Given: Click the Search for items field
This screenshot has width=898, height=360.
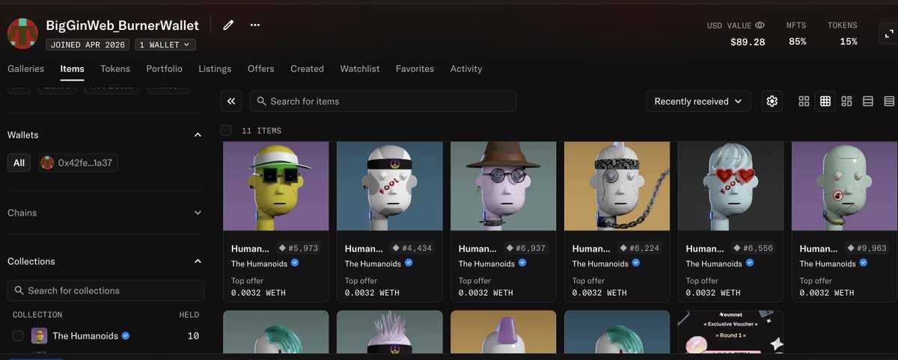Looking at the screenshot, I should click(383, 101).
